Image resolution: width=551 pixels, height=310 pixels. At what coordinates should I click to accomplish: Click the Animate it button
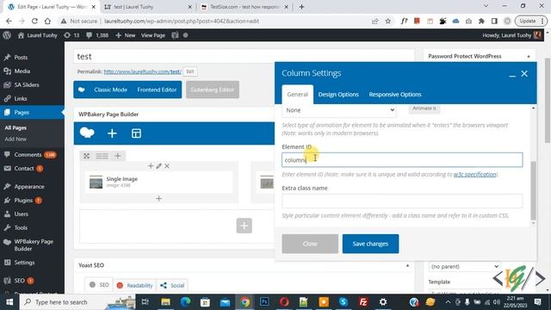click(x=424, y=108)
